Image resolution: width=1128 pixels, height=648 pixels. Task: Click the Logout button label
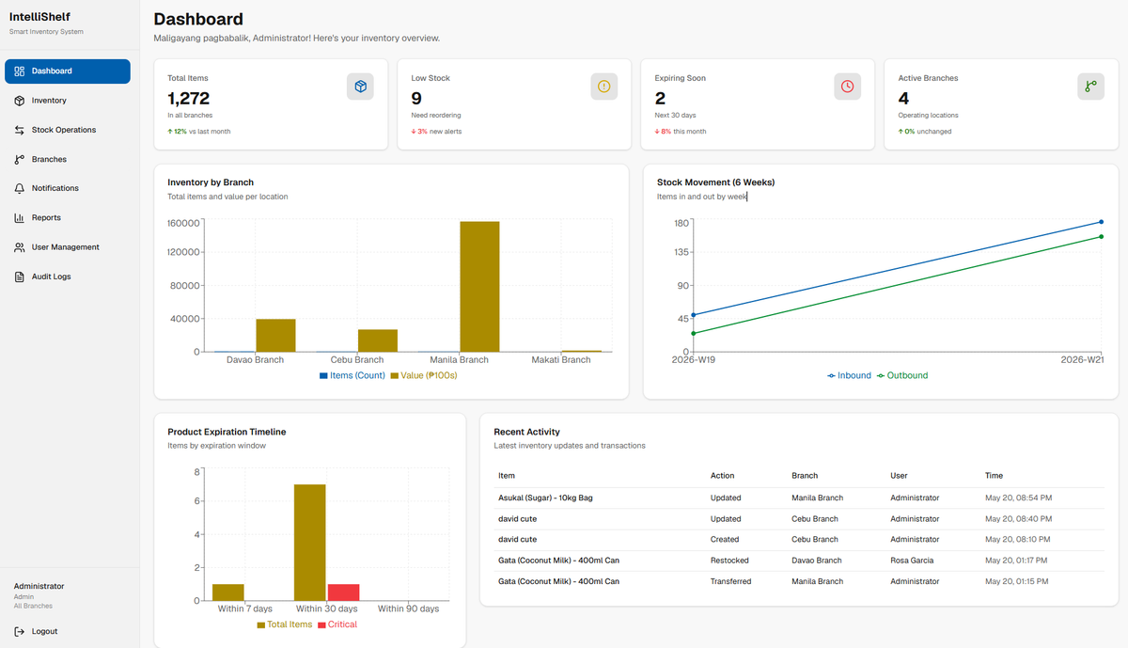click(44, 631)
